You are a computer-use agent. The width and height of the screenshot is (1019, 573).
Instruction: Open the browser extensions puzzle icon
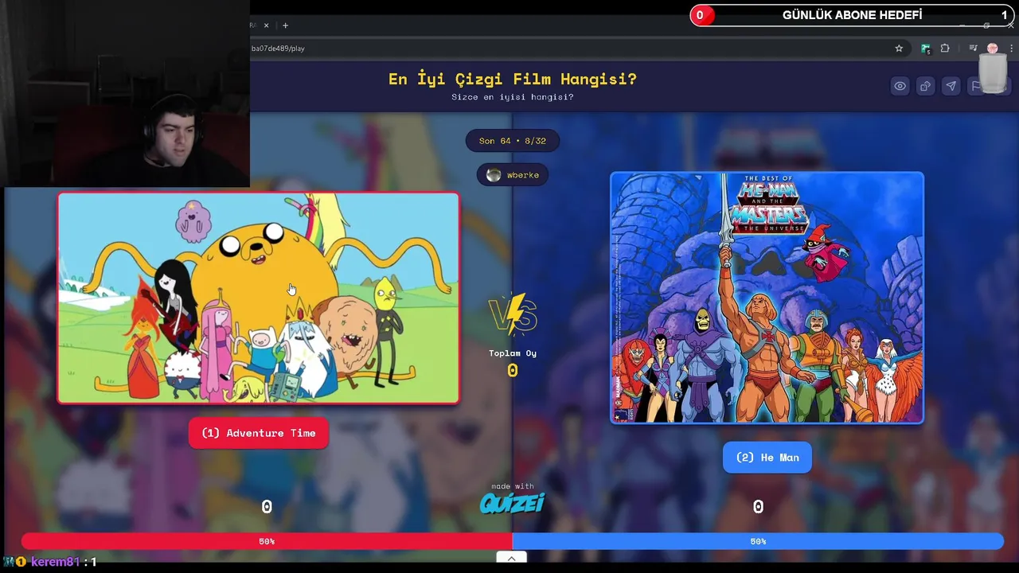coord(946,49)
